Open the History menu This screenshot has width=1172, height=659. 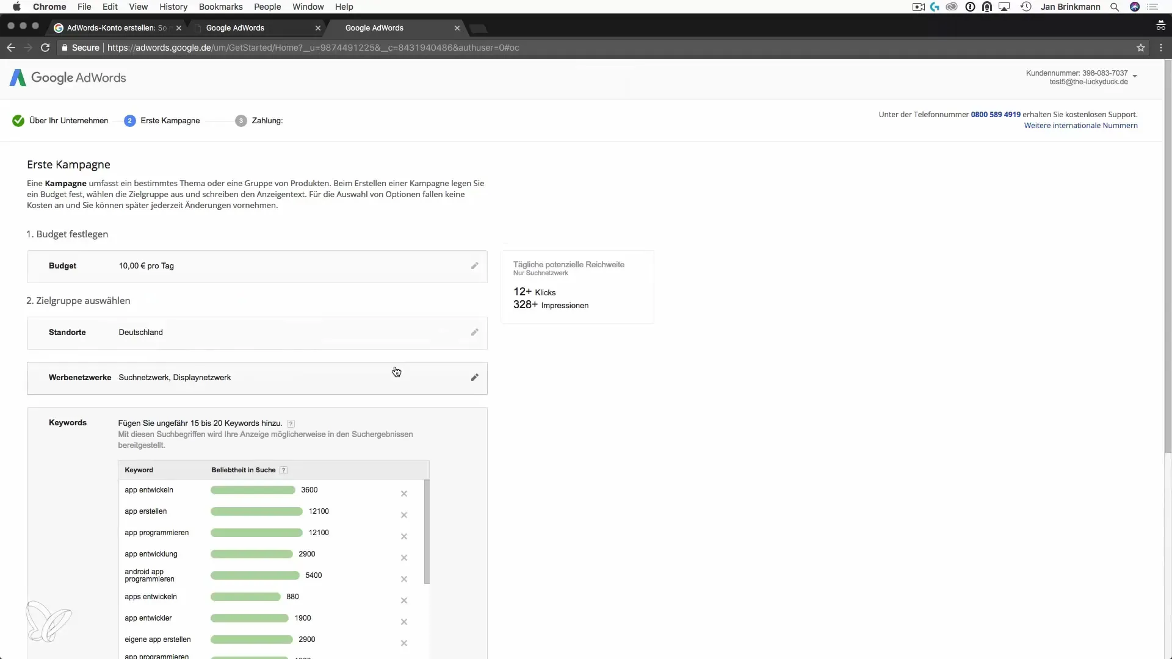coord(173,7)
